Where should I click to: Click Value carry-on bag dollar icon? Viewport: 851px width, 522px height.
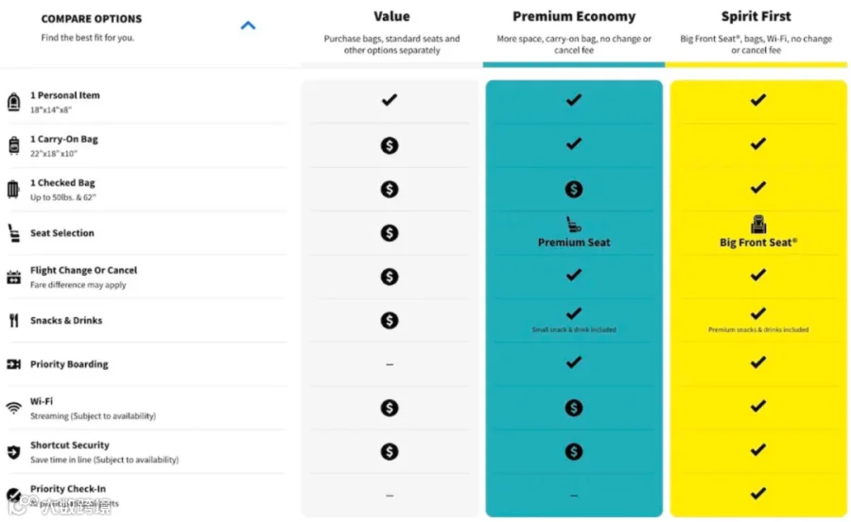[390, 145]
